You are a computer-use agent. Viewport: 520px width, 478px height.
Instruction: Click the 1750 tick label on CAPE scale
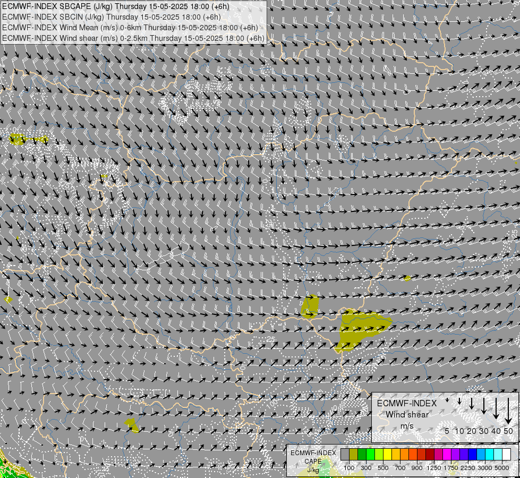451,468
